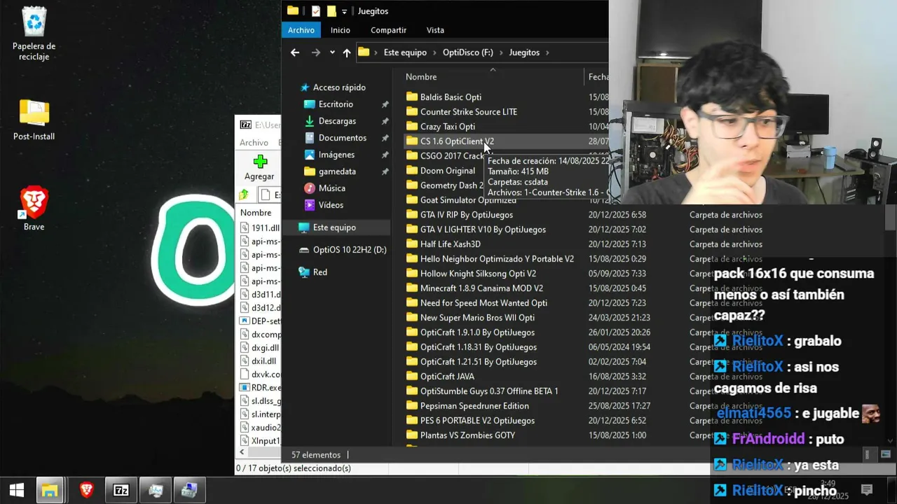Open the Vista ribbon tab

tap(435, 30)
